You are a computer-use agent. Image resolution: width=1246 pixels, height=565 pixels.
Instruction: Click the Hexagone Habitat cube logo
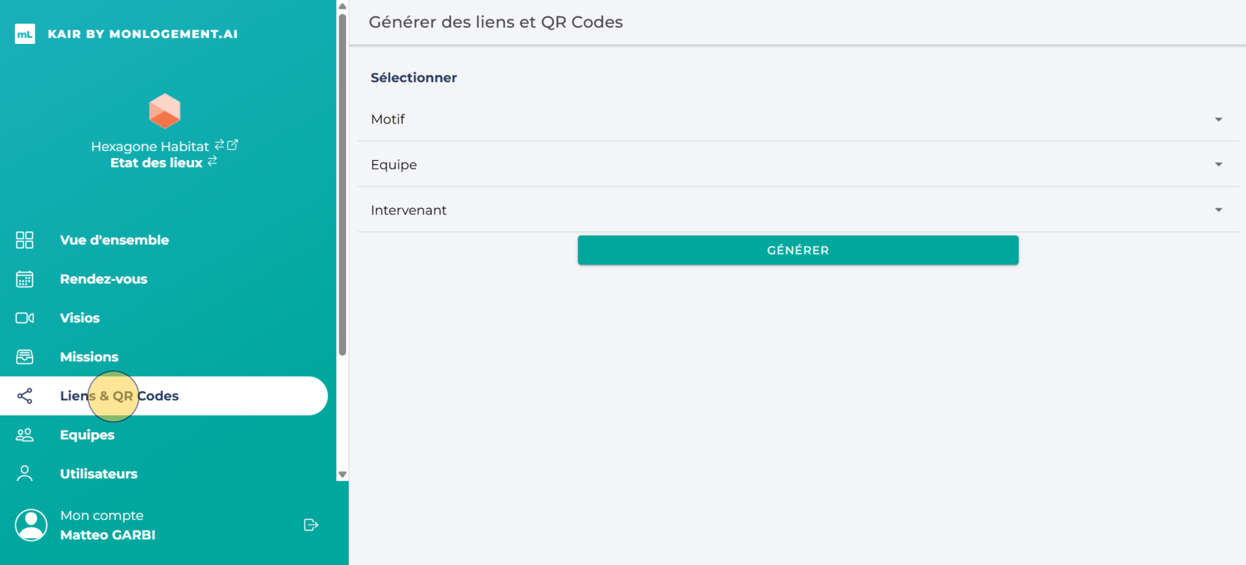(164, 111)
